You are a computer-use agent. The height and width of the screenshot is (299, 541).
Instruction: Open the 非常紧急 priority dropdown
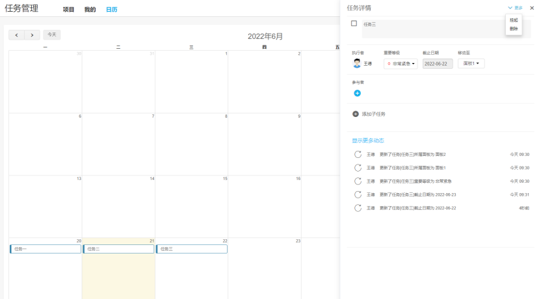pyautogui.click(x=401, y=64)
